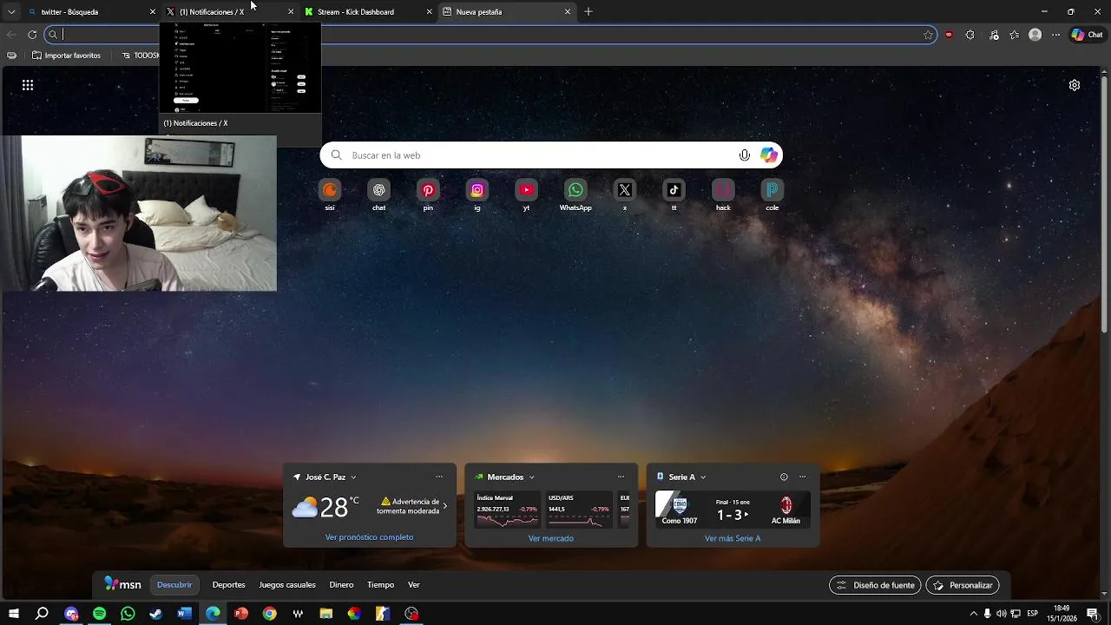The image size is (1111, 625).
Task: Open the TikTok tt shortcut
Action: 674,190
